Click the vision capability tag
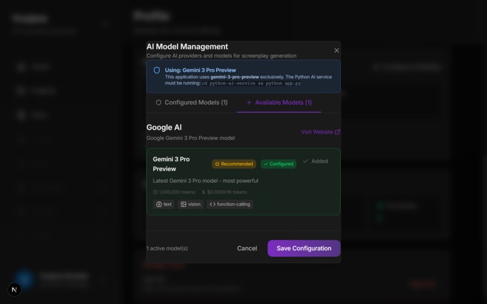This screenshot has width=487, height=304. [x=190, y=204]
